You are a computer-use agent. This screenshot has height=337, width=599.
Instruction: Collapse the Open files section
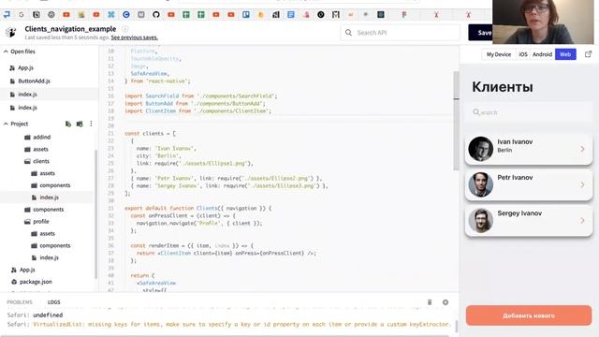(x=6, y=51)
